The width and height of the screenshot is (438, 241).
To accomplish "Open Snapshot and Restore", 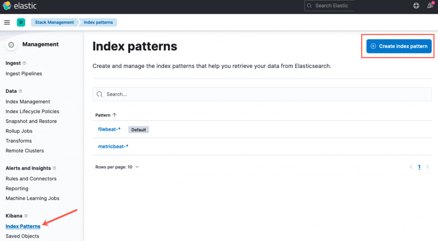I will click(31, 121).
